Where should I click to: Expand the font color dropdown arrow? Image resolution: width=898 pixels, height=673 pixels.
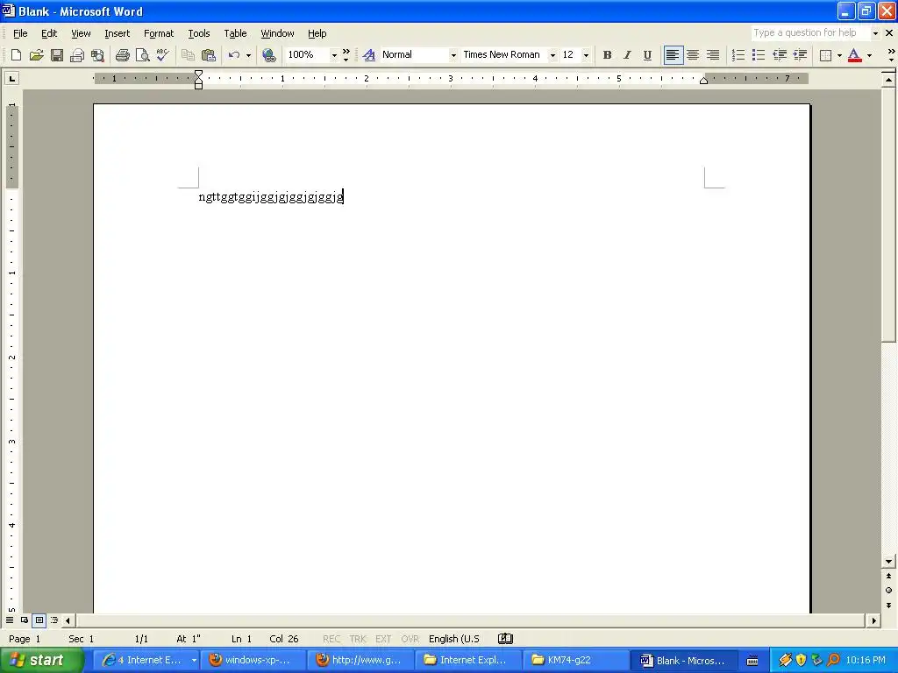(x=869, y=55)
